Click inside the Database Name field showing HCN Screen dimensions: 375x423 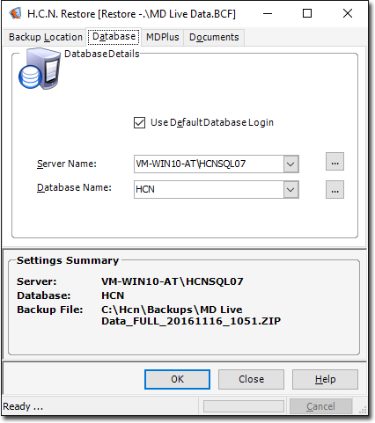(x=209, y=190)
